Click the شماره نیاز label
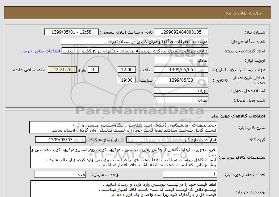279x197 pixels. click(255, 32)
